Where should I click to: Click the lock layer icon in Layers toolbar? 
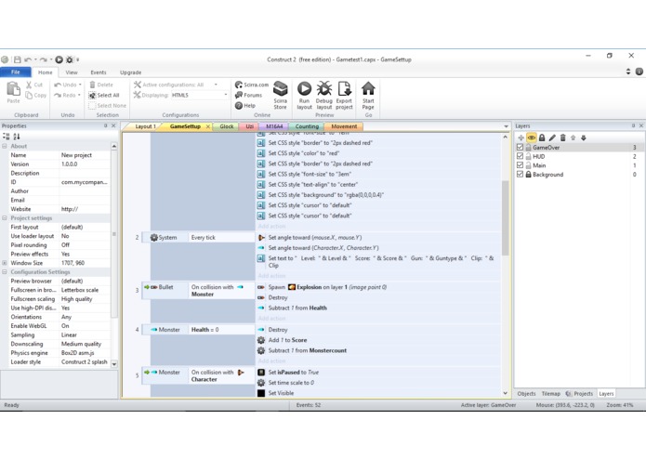click(542, 138)
